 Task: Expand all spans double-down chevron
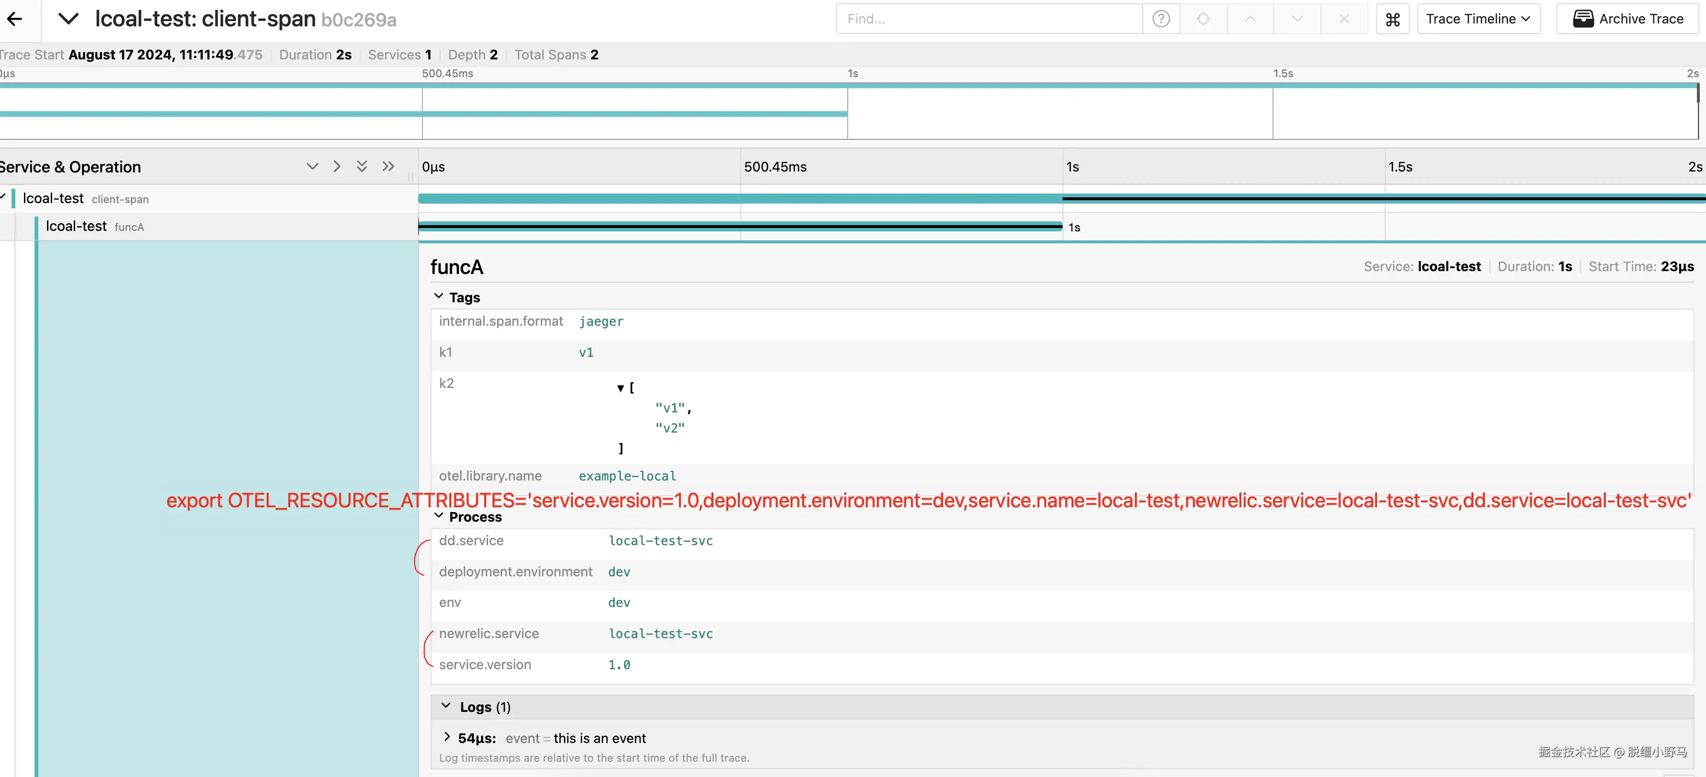362,166
